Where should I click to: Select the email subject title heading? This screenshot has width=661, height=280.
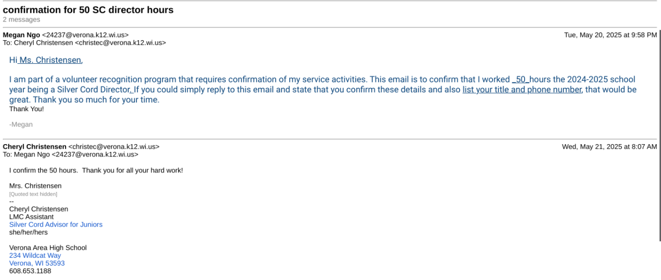[x=88, y=10]
